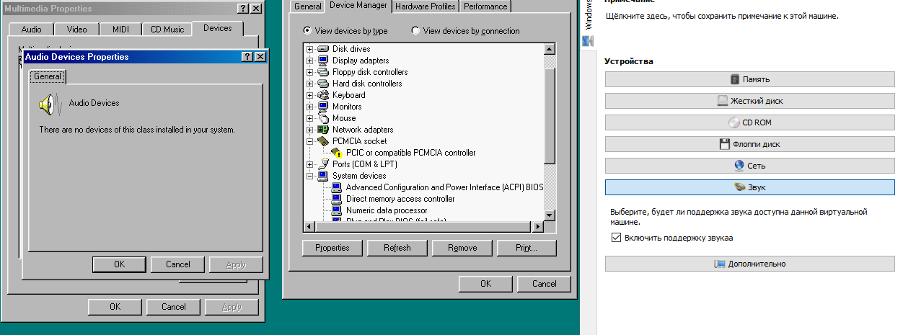Switch to the CD Music tab
The height and width of the screenshot is (335, 903).
point(167,30)
